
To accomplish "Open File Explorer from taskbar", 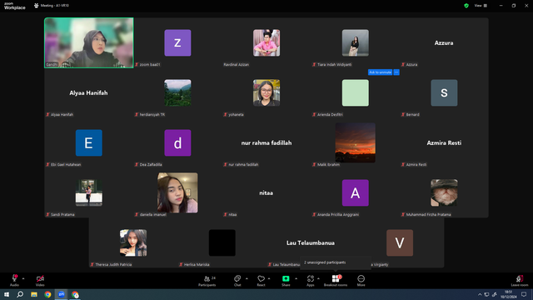I will coord(34,294).
